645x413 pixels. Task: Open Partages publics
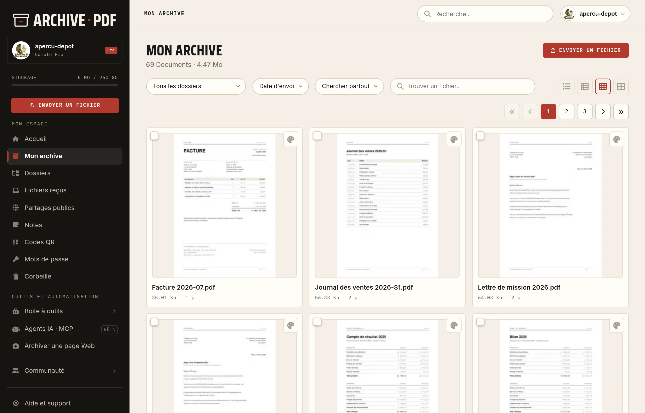click(65, 208)
